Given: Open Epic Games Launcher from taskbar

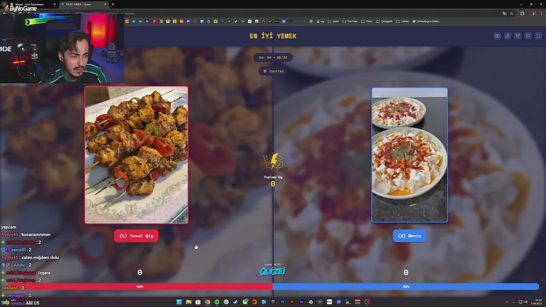Looking at the screenshot, I should pos(273,302).
